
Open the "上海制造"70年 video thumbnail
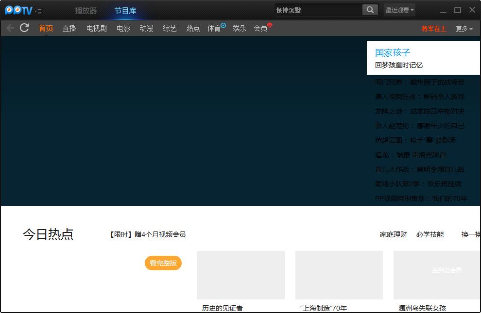pyautogui.click(x=339, y=275)
